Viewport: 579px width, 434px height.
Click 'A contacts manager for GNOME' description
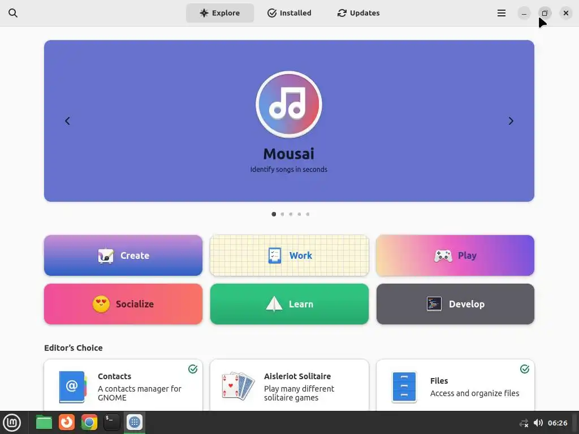140,393
